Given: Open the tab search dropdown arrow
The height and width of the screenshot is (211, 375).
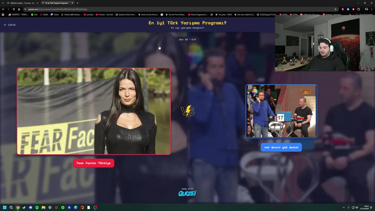Looking at the screenshot, I should (x=3, y=3).
